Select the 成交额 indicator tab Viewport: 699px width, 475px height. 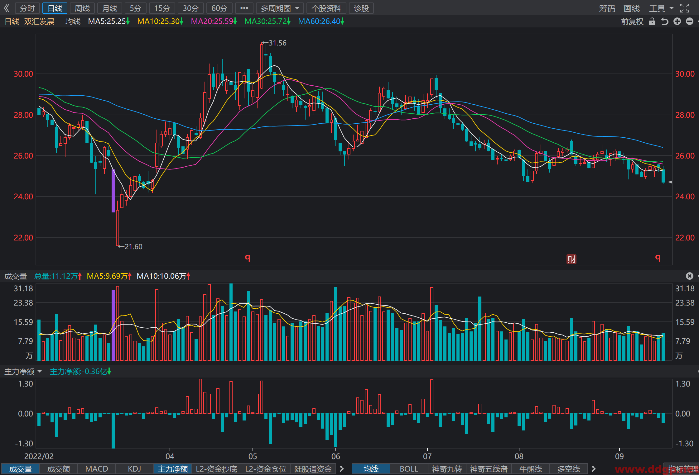tap(59, 469)
